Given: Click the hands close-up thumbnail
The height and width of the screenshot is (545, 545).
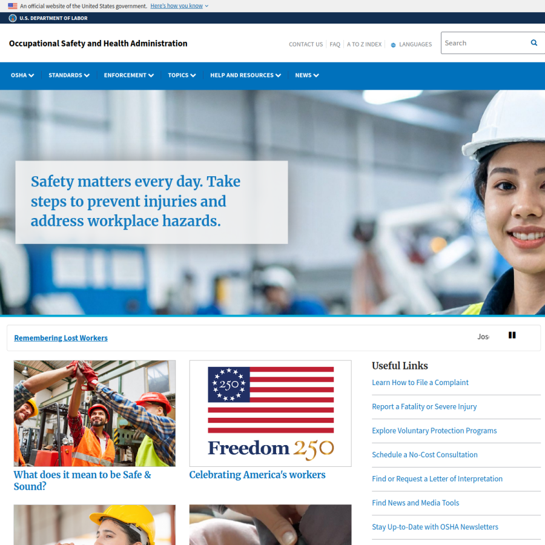Looking at the screenshot, I should [x=271, y=525].
